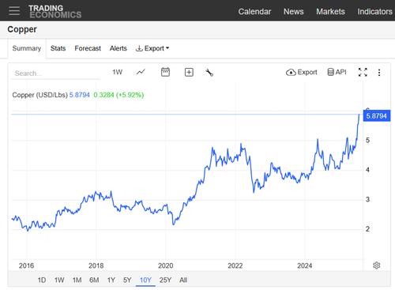
Task: Click the 0.3284 (+5.92%) change value
Action: [x=118, y=95]
